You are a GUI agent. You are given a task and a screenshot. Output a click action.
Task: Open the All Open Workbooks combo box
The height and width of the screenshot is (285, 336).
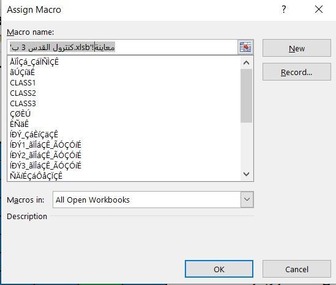point(153,200)
